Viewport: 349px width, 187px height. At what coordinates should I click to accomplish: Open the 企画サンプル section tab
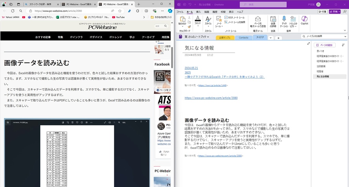(225, 38)
